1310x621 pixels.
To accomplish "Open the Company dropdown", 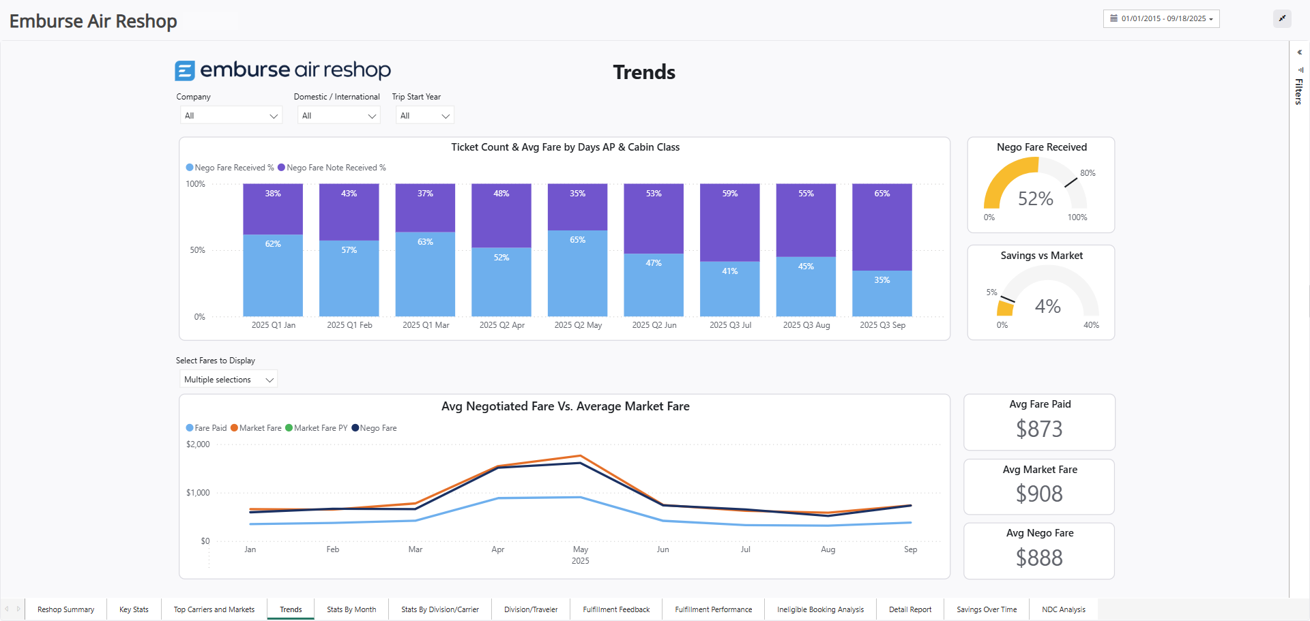I will 231,115.
